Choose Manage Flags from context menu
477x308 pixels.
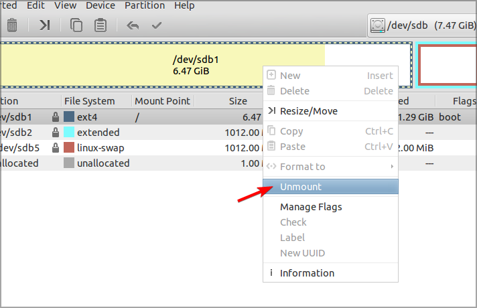311,207
